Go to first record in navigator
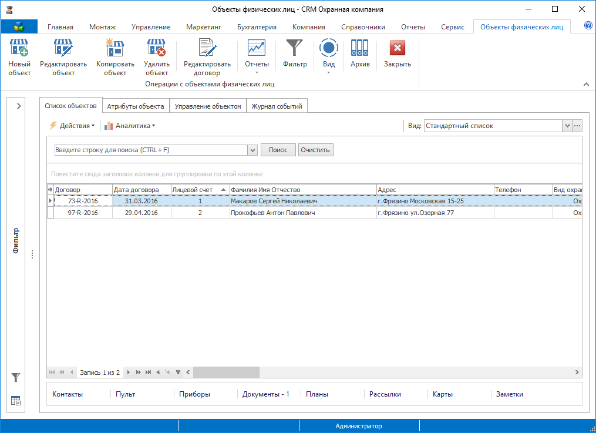 (52, 372)
